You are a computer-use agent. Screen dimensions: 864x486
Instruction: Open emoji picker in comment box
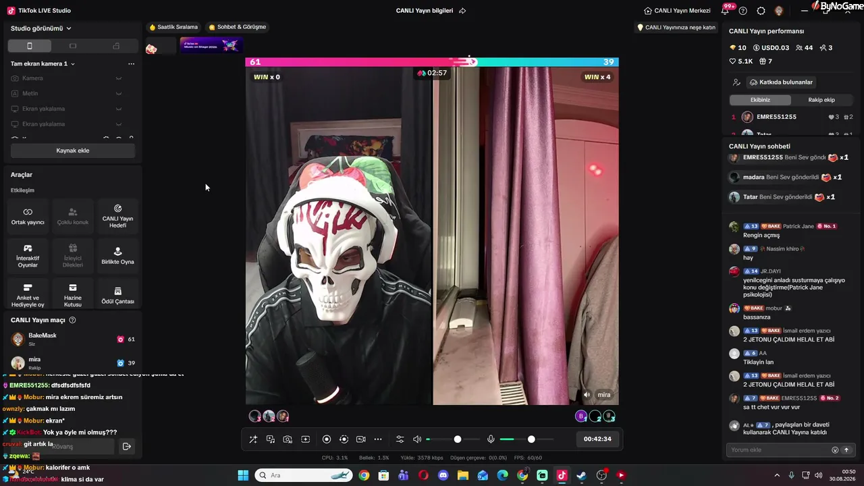pos(835,450)
